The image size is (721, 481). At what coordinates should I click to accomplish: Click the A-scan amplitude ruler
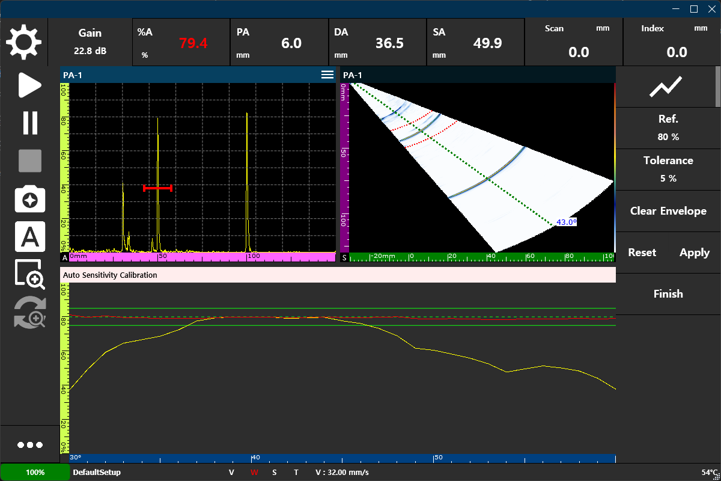[64, 167]
